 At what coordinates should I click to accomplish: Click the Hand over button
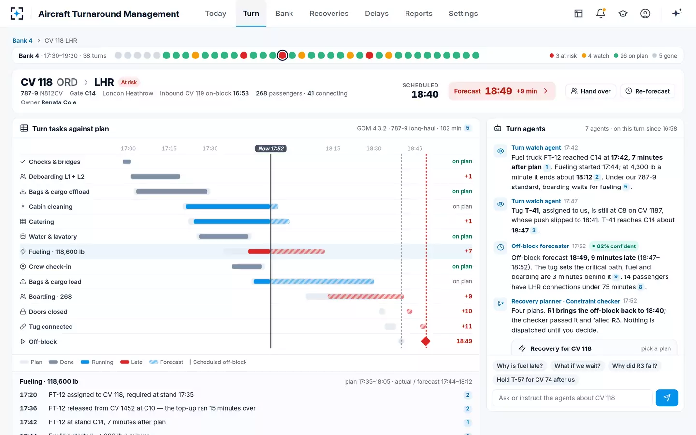point(591,91)
